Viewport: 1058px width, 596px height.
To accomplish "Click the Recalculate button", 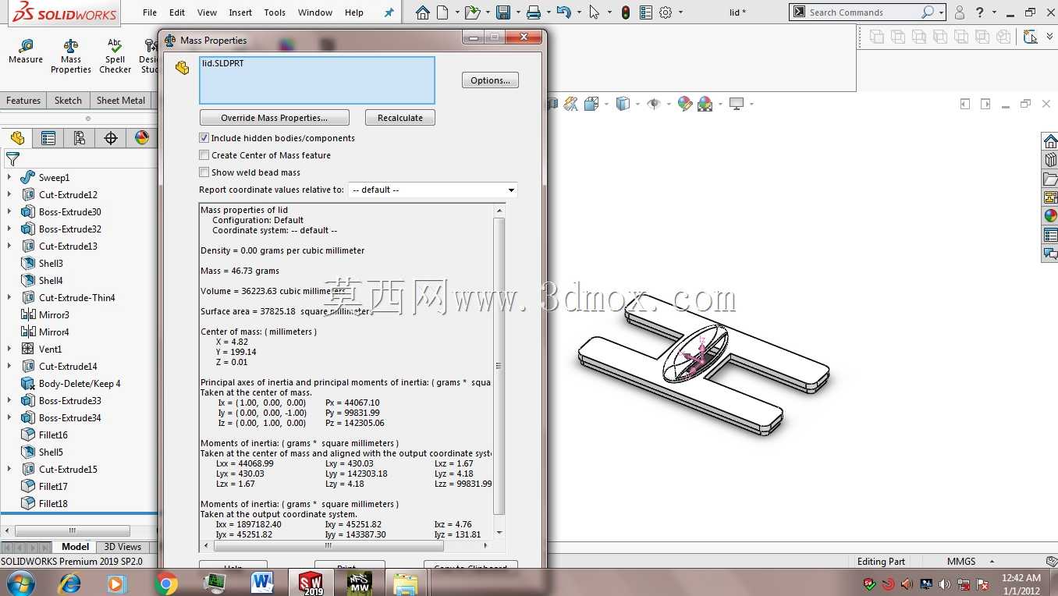I will (400, 118).
